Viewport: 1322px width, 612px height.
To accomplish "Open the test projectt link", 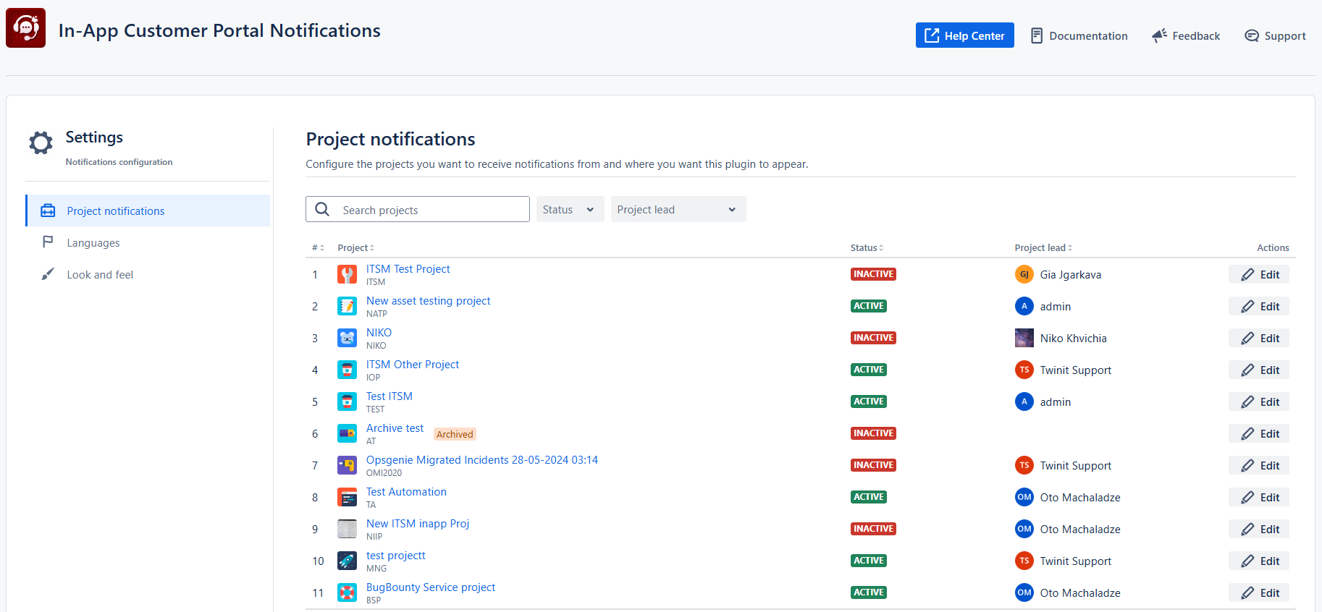I will (396, 556).
